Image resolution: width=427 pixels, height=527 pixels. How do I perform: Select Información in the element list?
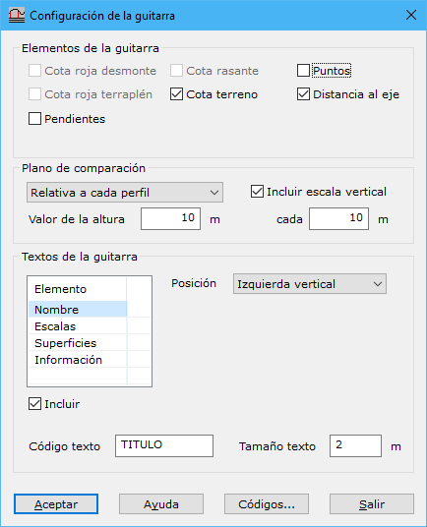[x=78, y=360]
